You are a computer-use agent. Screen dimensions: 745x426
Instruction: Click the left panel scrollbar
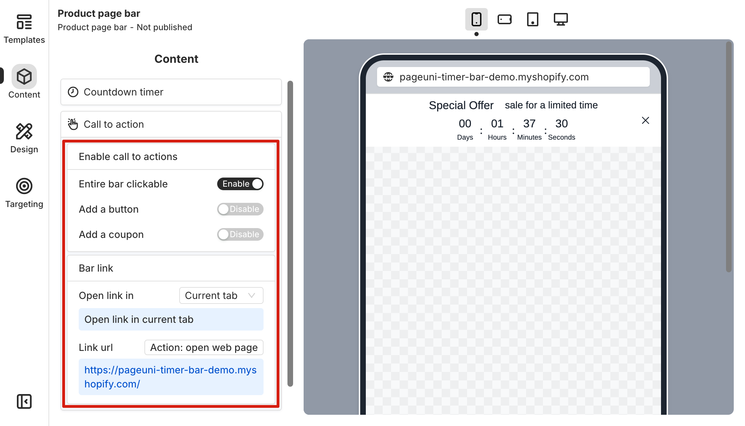[290, 233]
